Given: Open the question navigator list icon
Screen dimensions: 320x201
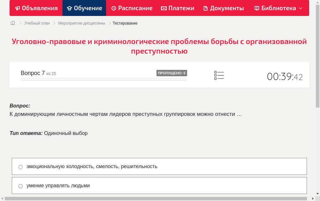Looking at the screenshot, I should (219, 75).
